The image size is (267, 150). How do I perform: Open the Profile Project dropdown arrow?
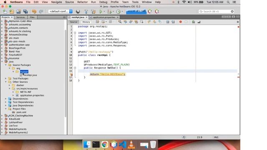[x=122, y=12]
